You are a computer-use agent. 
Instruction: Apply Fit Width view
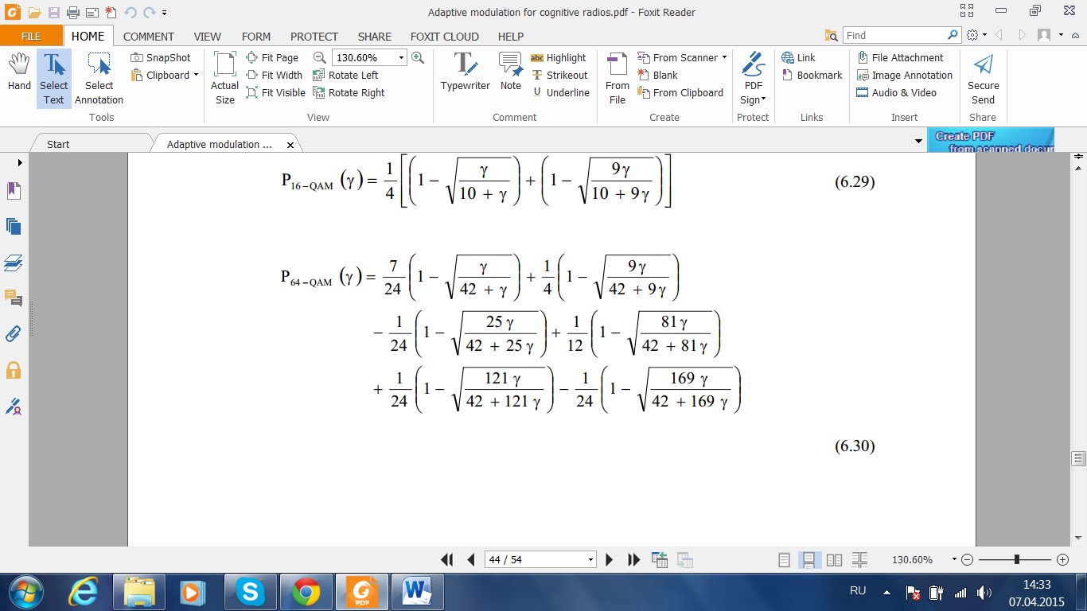[275, 76]
